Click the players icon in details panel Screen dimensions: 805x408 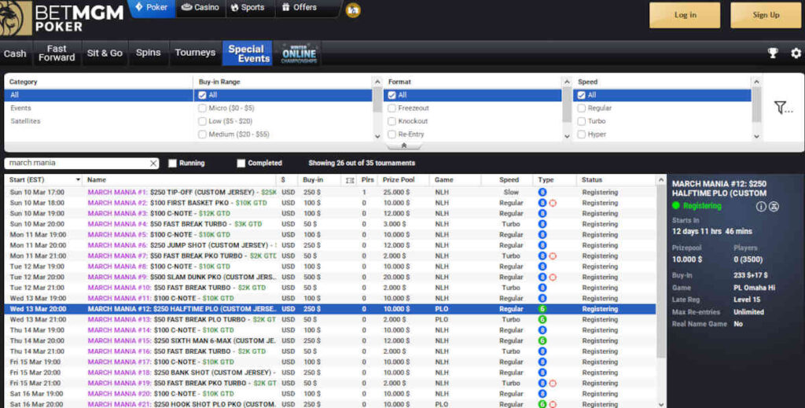coord(774,206)
